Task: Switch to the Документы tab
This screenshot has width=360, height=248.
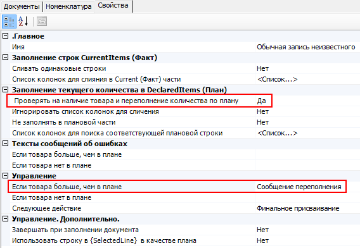Action: pyautogui.click(x=22, y=7)
